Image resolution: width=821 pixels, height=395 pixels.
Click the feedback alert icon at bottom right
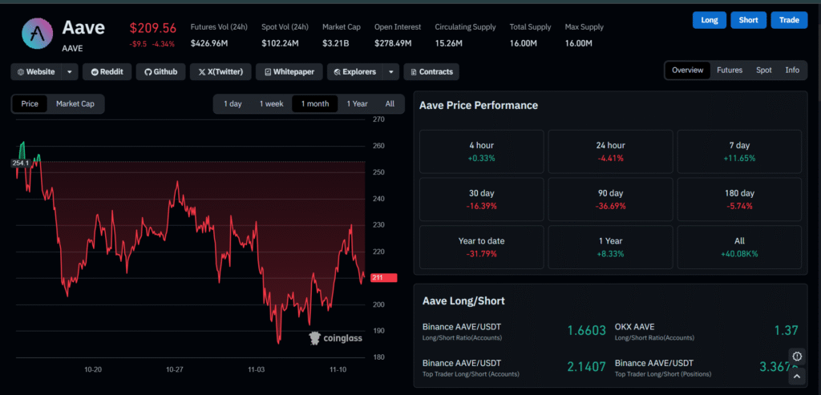797,357
